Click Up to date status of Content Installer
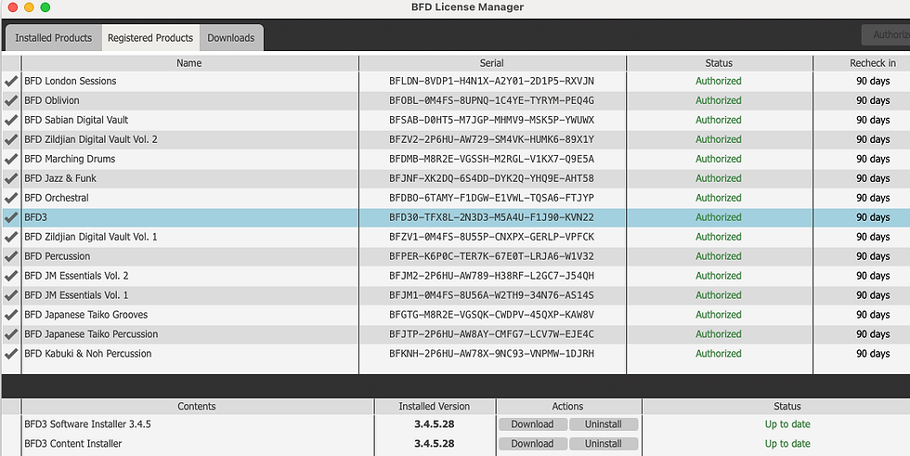Viewport: 910px width, 456px height. 787,444
